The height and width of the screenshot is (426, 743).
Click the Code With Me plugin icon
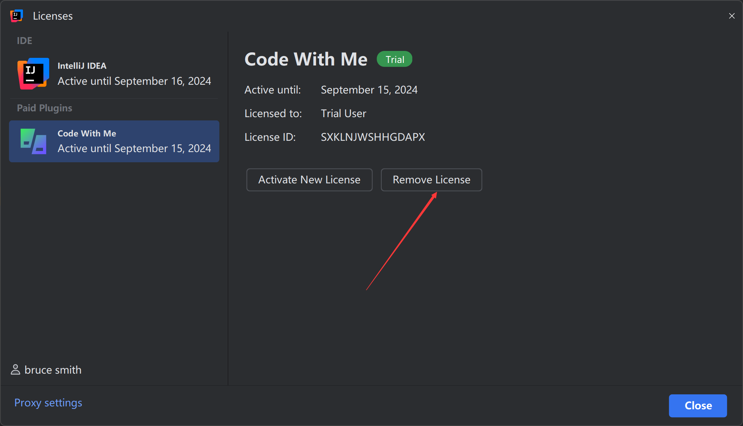(33, 141)
